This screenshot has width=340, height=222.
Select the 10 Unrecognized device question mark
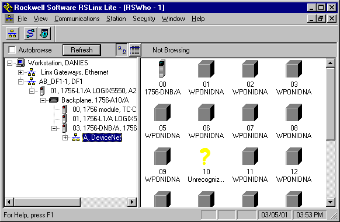[205, 156]
